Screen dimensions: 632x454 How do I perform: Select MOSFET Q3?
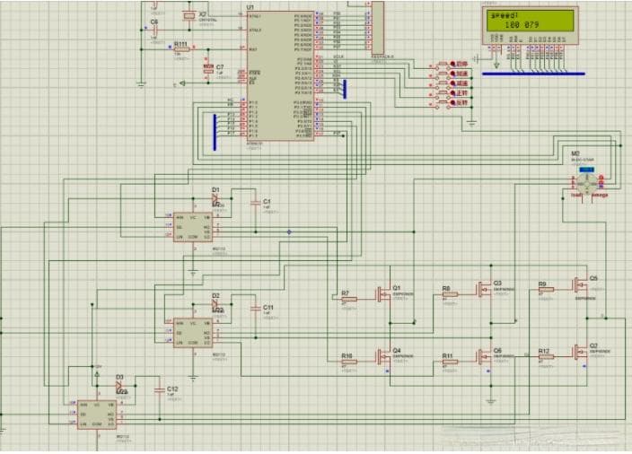click(x=487, y=290)
